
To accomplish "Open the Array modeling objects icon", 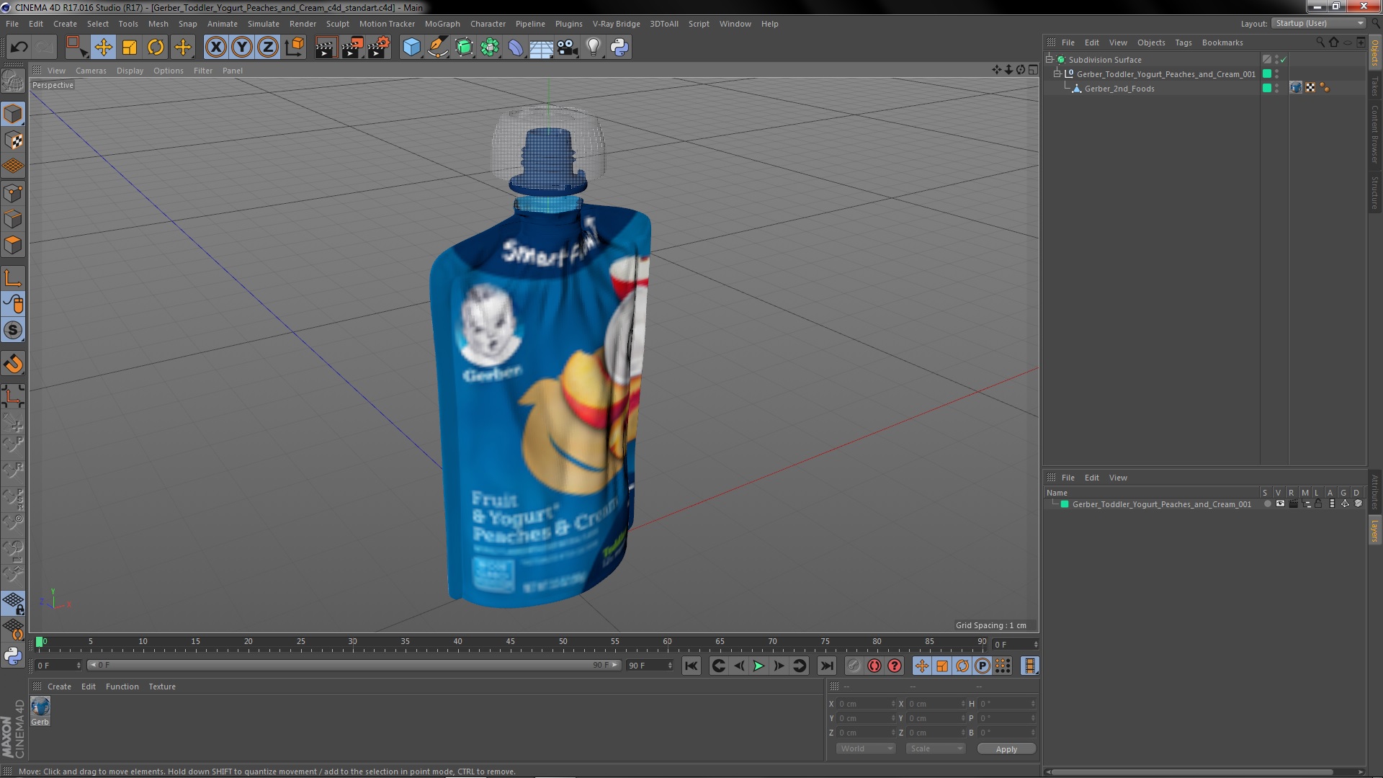I will [x=490, y=48].
